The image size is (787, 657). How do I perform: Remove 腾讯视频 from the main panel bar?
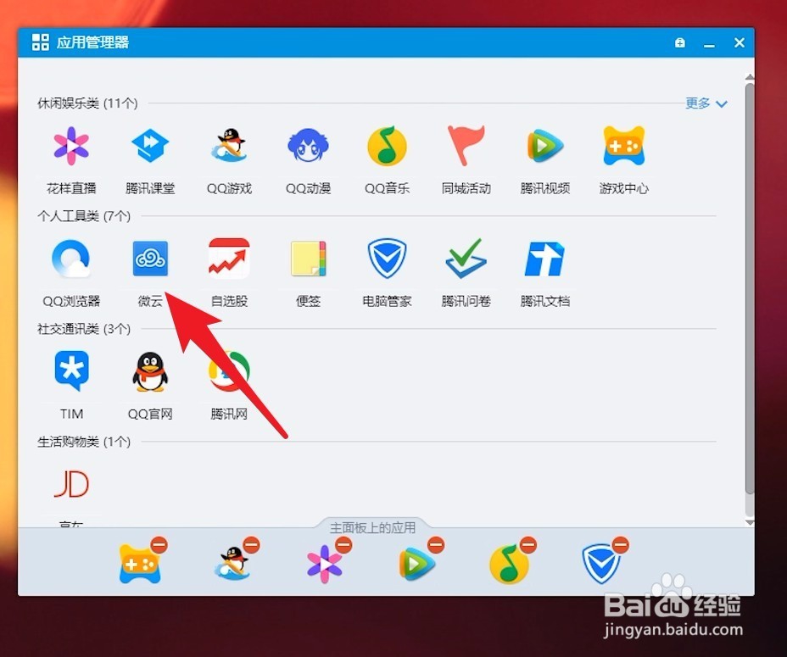(436, 545)
